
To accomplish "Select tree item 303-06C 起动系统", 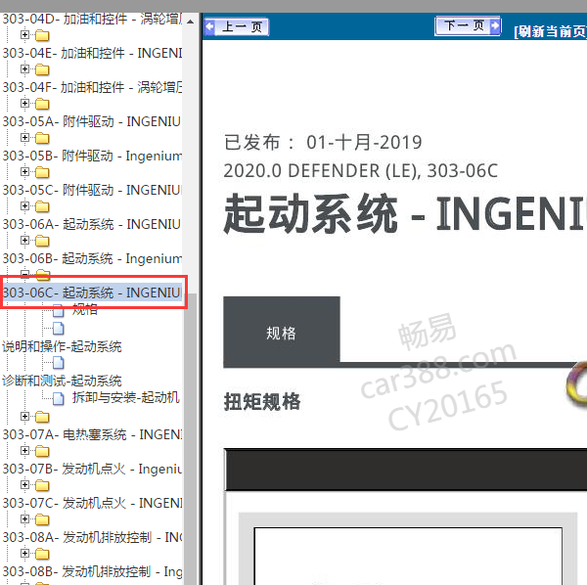I will pos(92,292).
